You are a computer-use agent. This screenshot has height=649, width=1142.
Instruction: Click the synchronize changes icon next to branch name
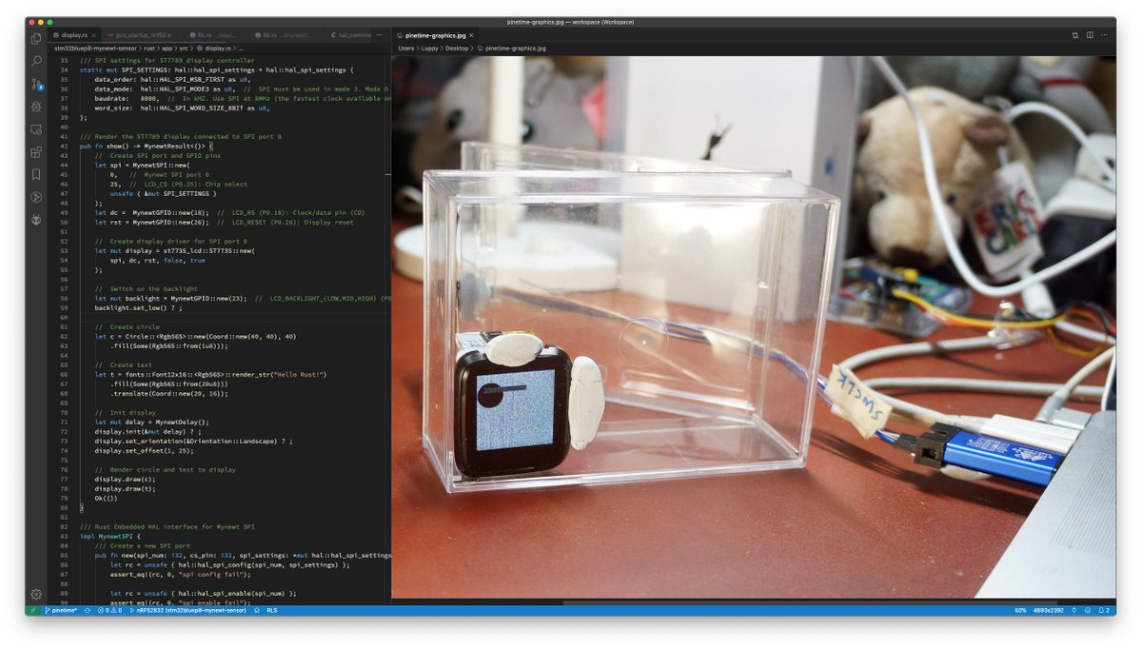tap(86, 612)
